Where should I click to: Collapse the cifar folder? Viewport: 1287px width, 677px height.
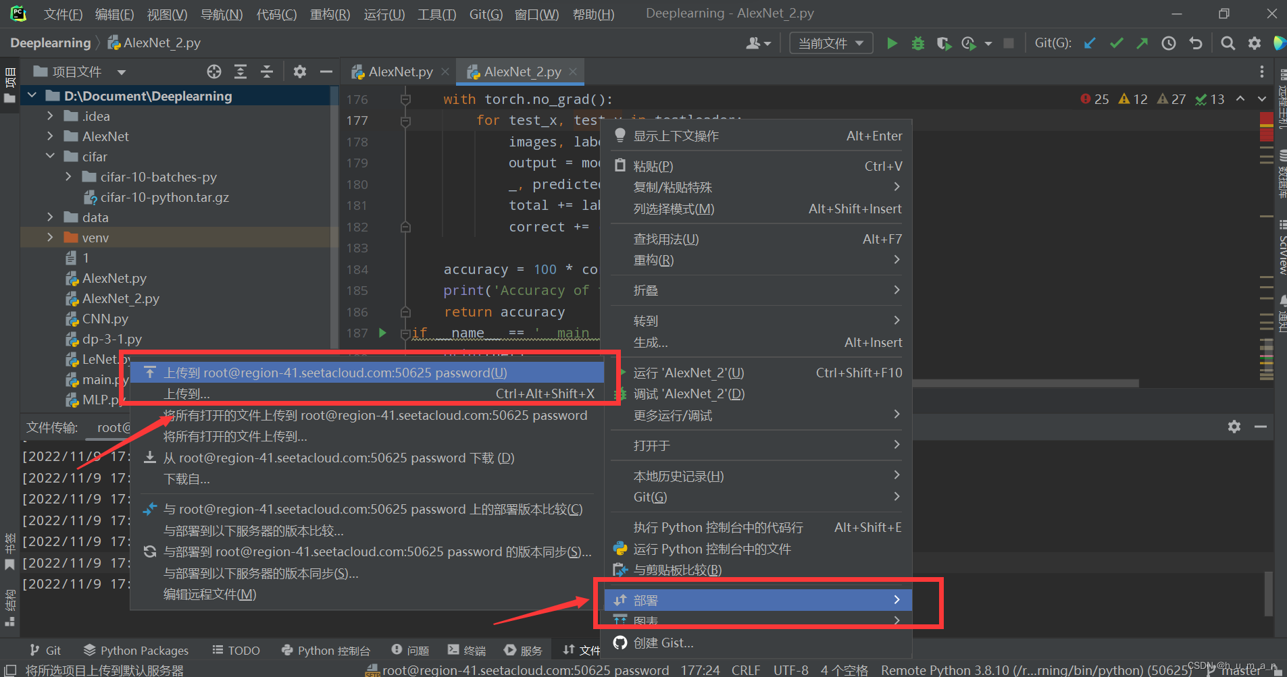pyautogui.click(x=51, y=157)
